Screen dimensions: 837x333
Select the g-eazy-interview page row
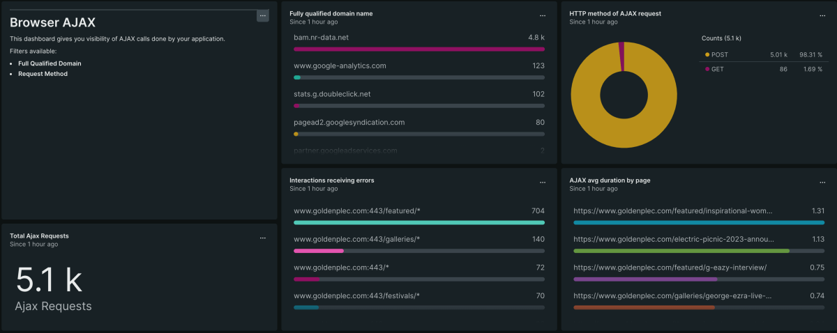coord(698,272)
